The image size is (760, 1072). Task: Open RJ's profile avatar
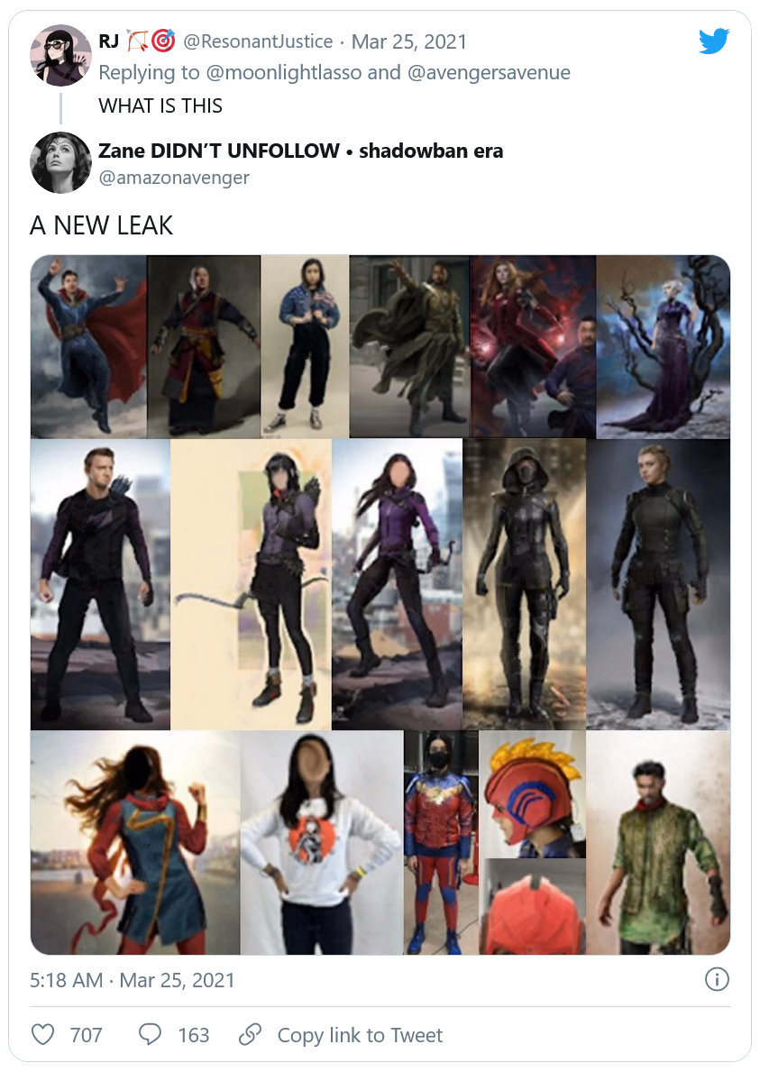coord(60,55)
